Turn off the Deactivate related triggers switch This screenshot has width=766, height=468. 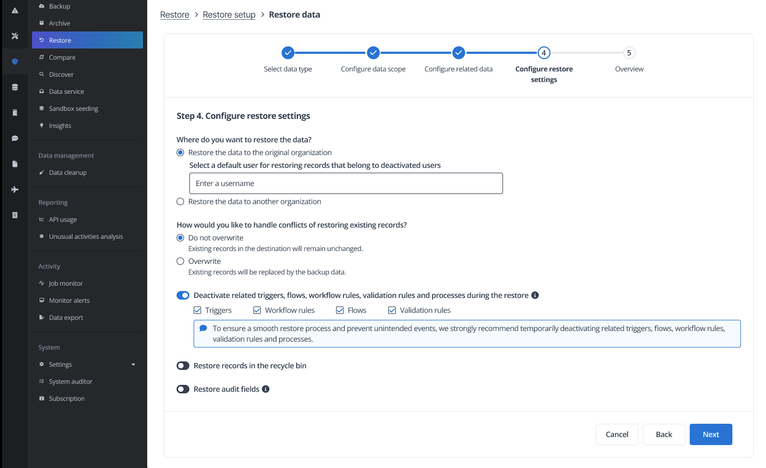point(183,295)
